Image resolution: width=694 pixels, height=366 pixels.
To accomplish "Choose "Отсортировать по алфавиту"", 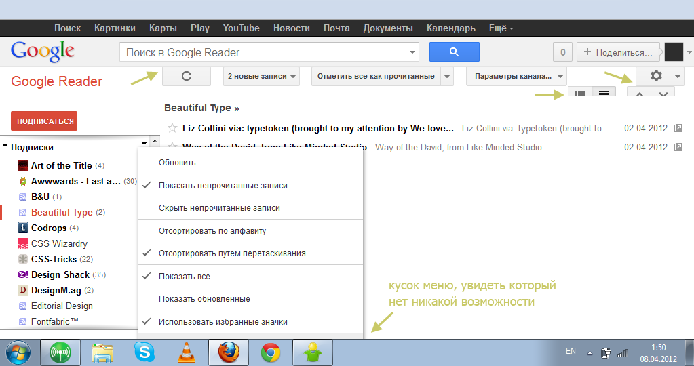I will click(250, 230).
